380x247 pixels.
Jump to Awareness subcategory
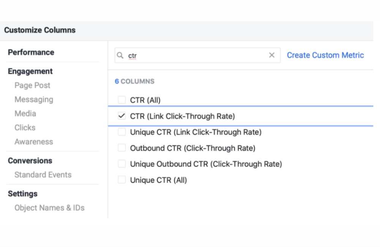click(x=34, y=142)
